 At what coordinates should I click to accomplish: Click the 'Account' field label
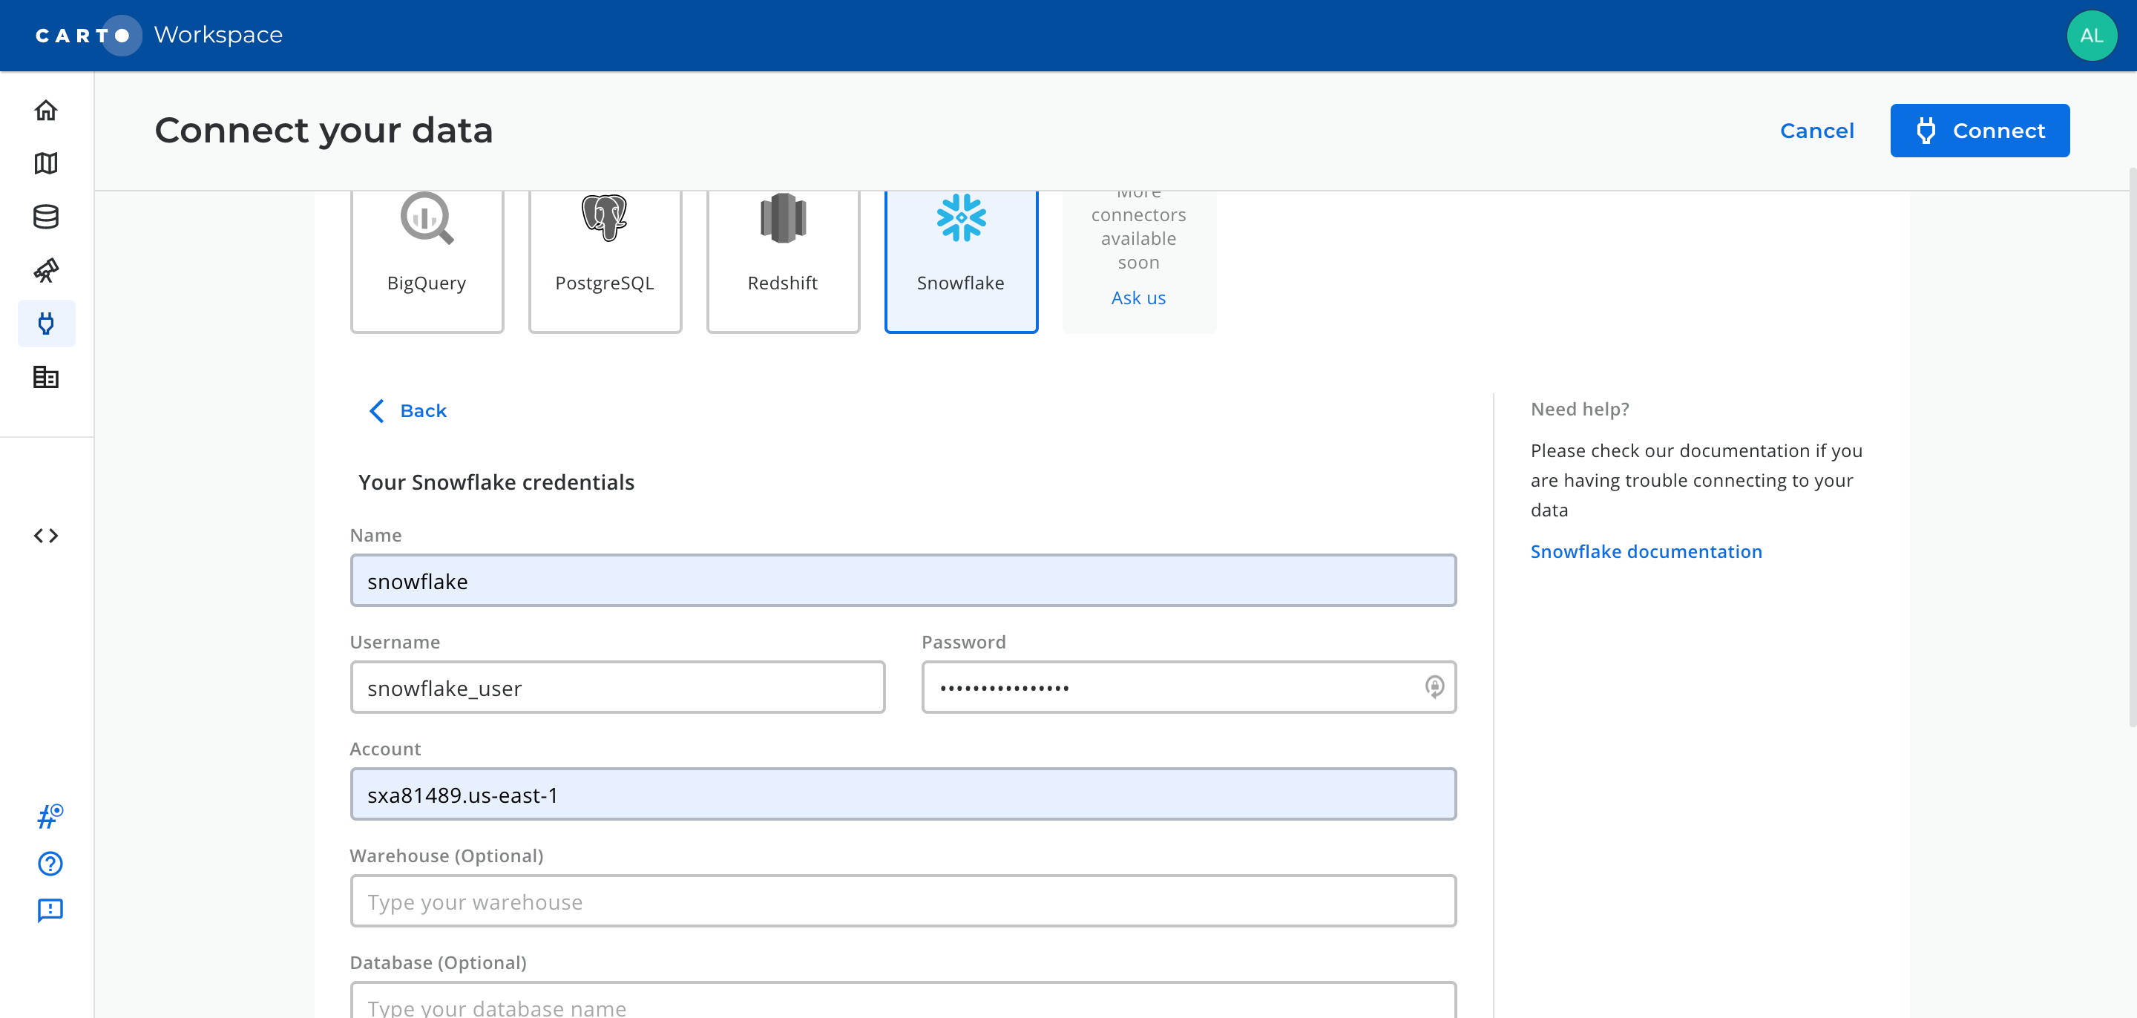385,749
